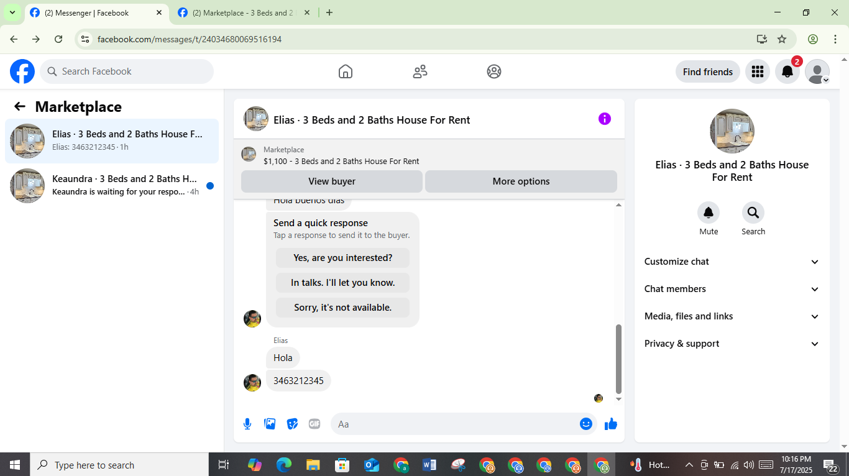
Task: Open the Windows notification center
Action: pyautogui.click(x=831, y=465)
